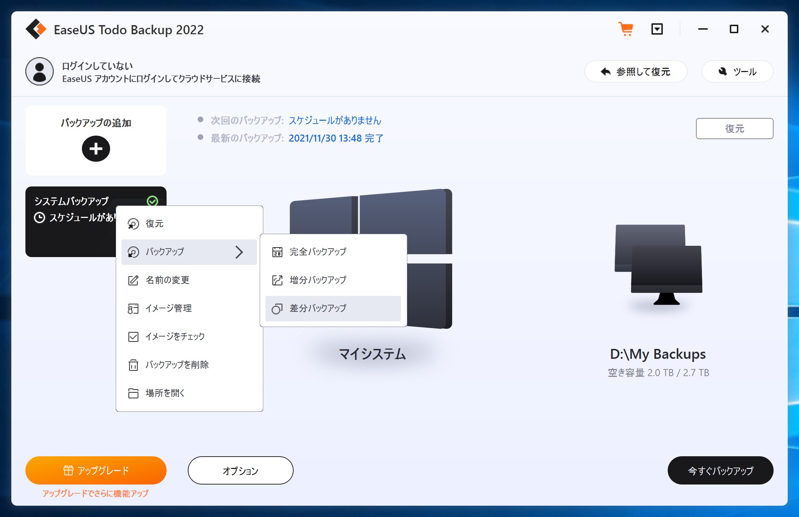799x517 pixels.
Task: Open the オプション dialog
Action: tap(240, 470)
